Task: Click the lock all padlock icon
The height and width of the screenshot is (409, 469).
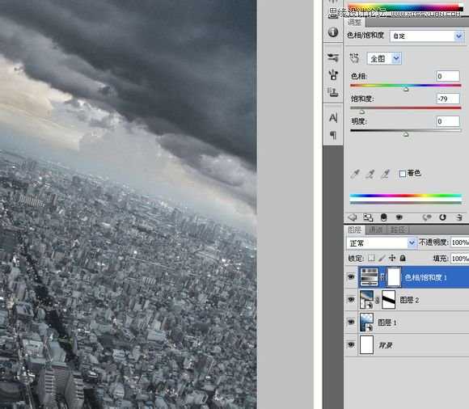Action: tap(403, 258)
